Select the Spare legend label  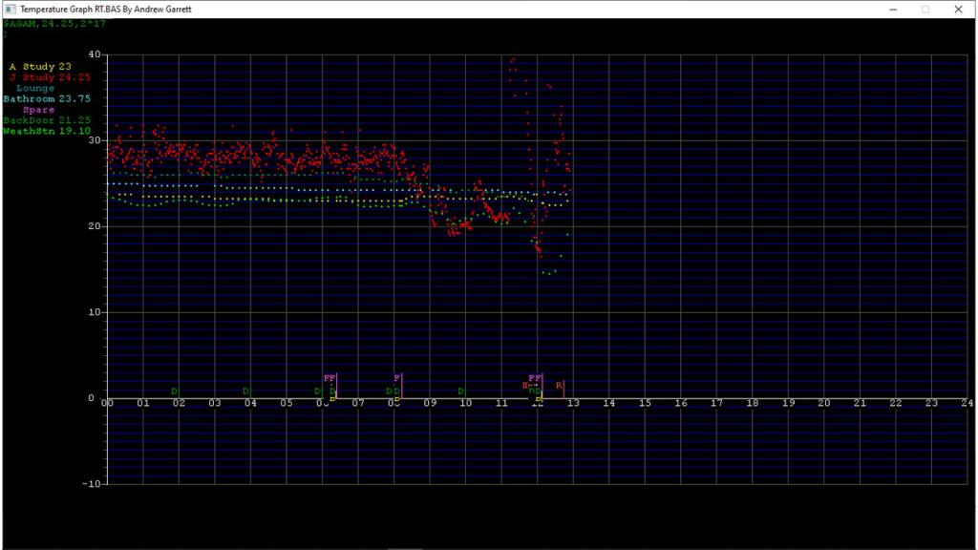click(38, 110)
